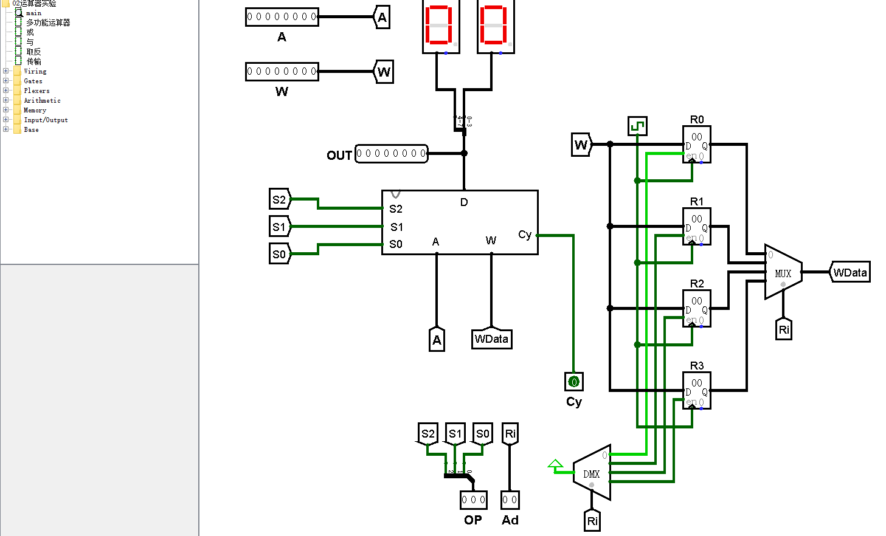Screen dimensions: 886x536
Task: Toggle the rightmost bit of the OP pin
Action: (483, 500)
